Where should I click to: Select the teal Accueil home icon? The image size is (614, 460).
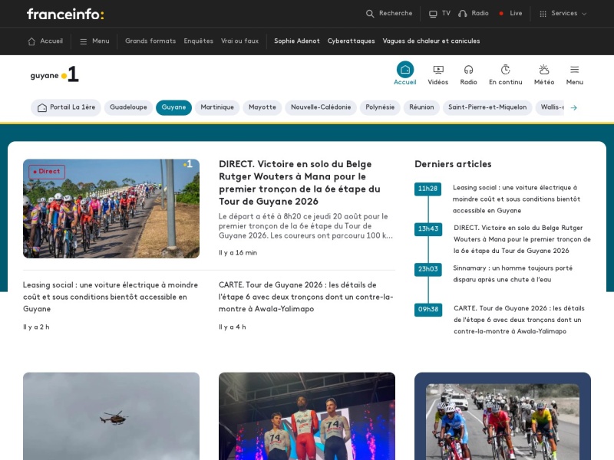coord(405,73)
